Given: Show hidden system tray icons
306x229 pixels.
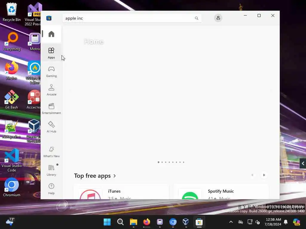Looking at the screenshot, I should click(x=231, y=222).
